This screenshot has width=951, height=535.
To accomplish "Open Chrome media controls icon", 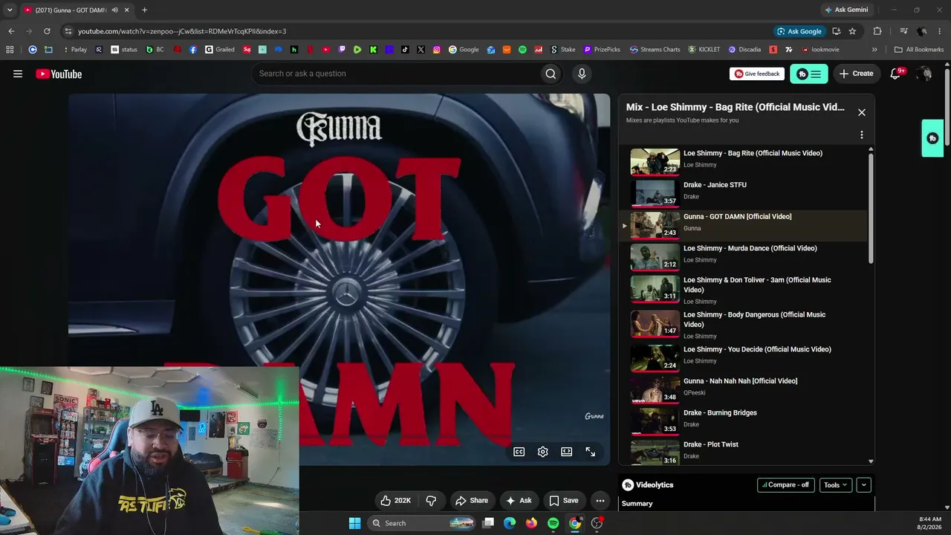I will pos(903,31).
